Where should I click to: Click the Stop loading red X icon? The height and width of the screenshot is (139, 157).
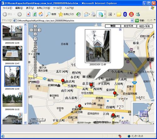tap(28, 14)
